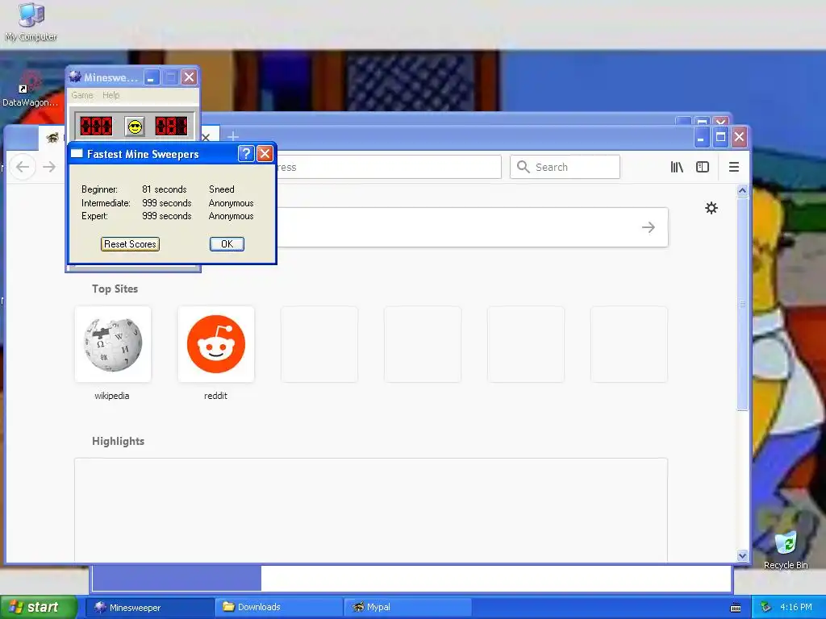Click the Highlights heading
The image size is (826, 619).
click(118, 441)
